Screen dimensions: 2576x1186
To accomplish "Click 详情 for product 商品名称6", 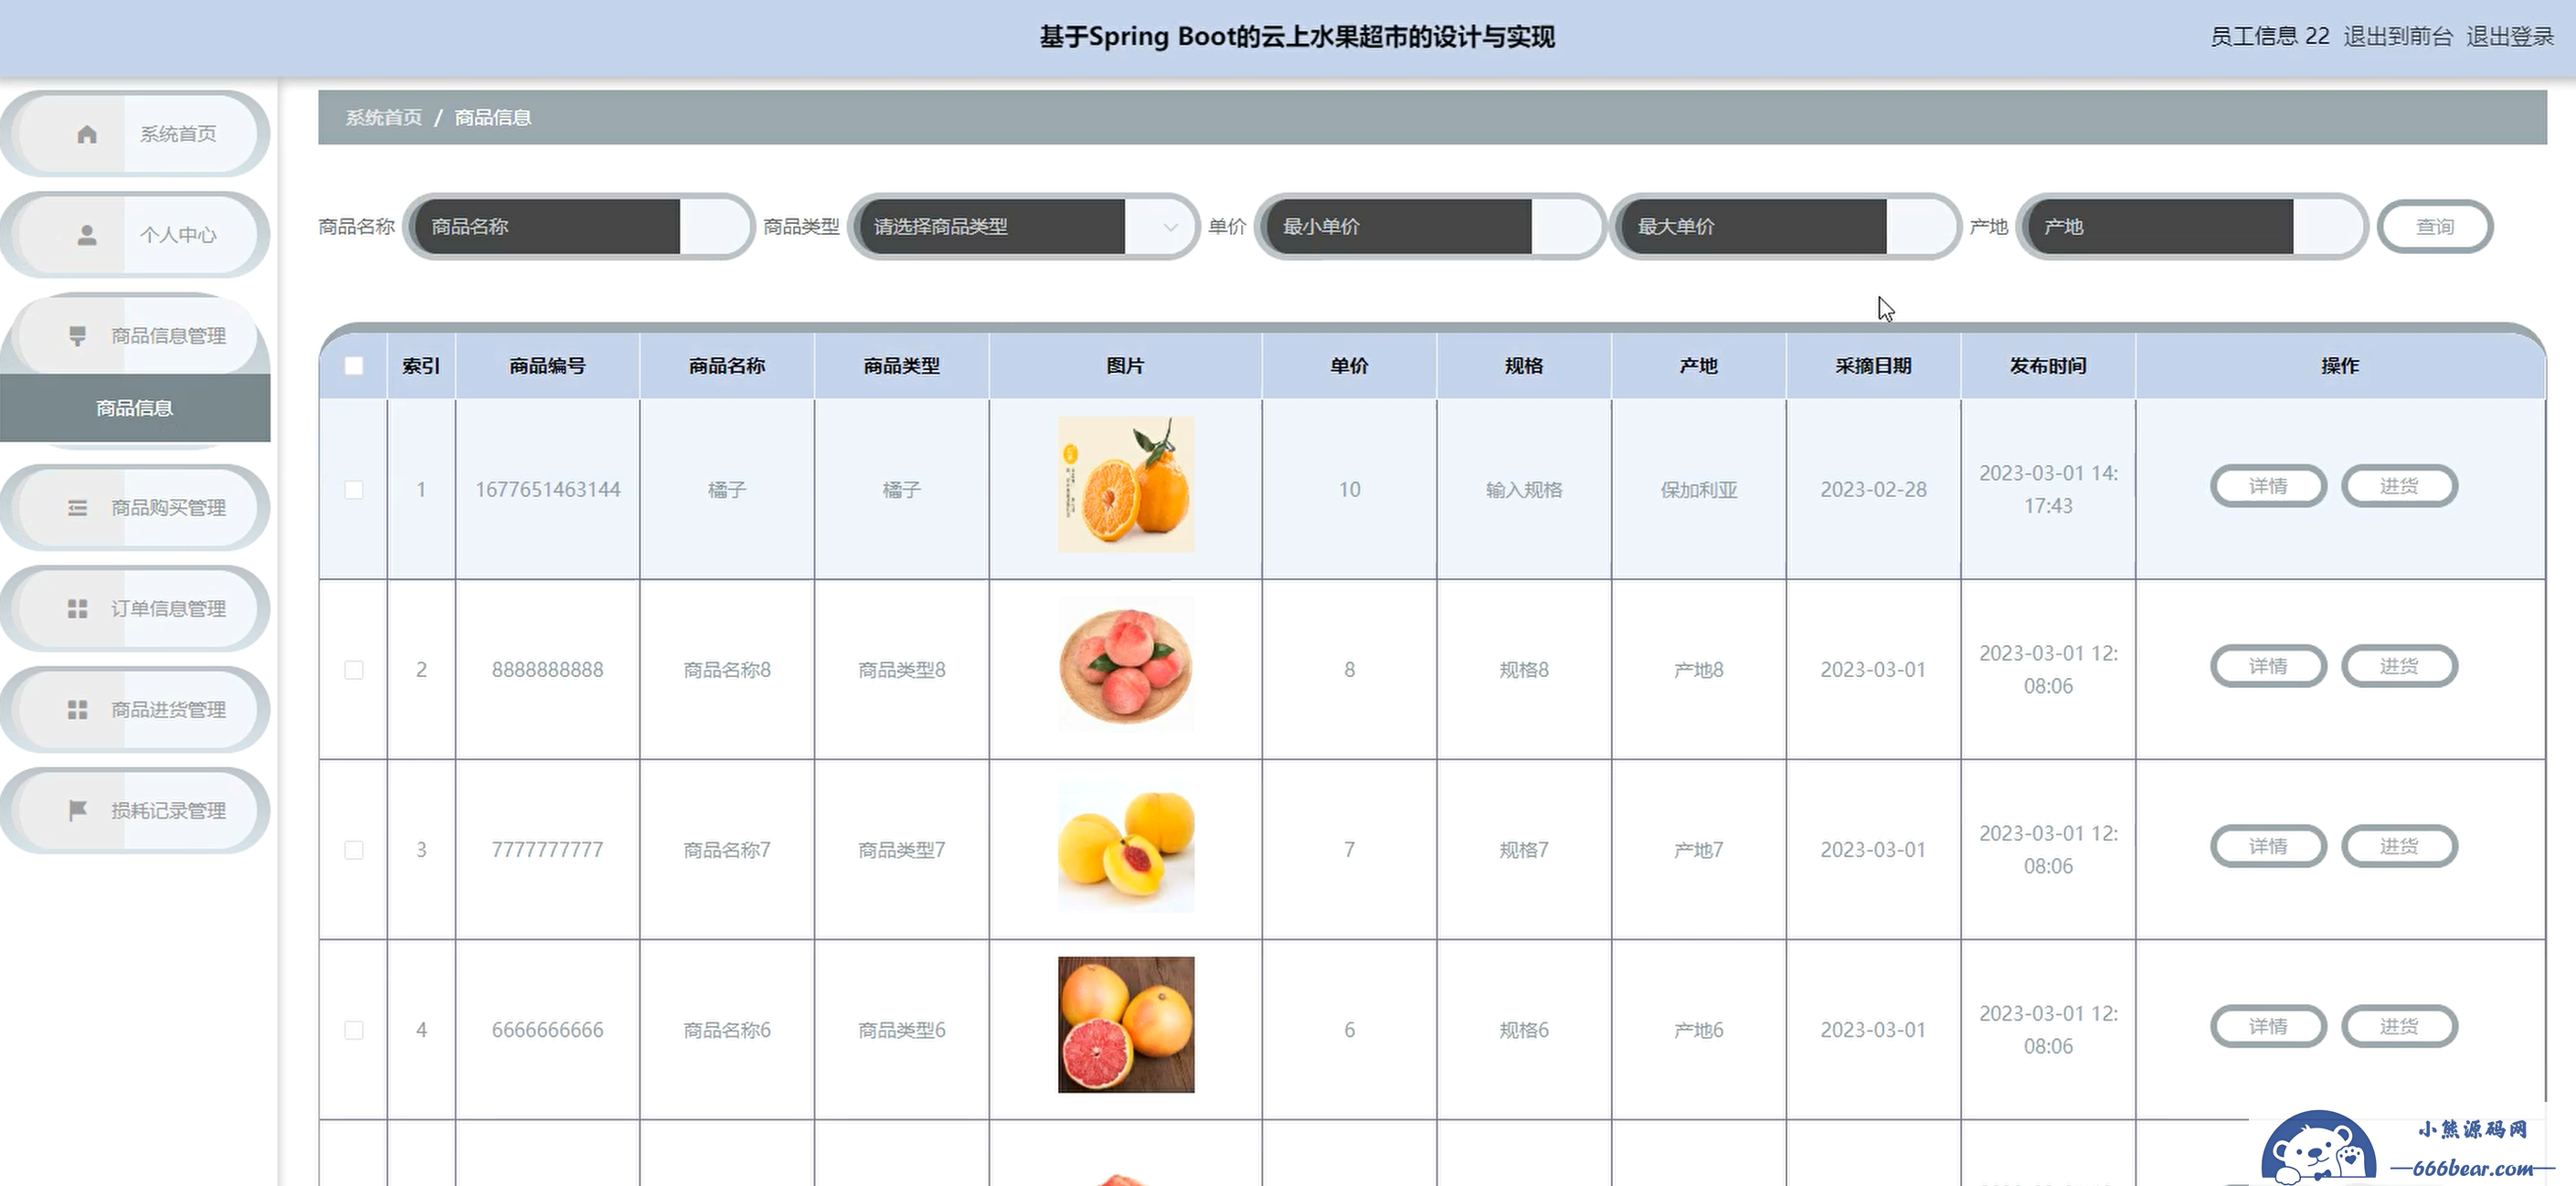I will click(2268, 1026).
